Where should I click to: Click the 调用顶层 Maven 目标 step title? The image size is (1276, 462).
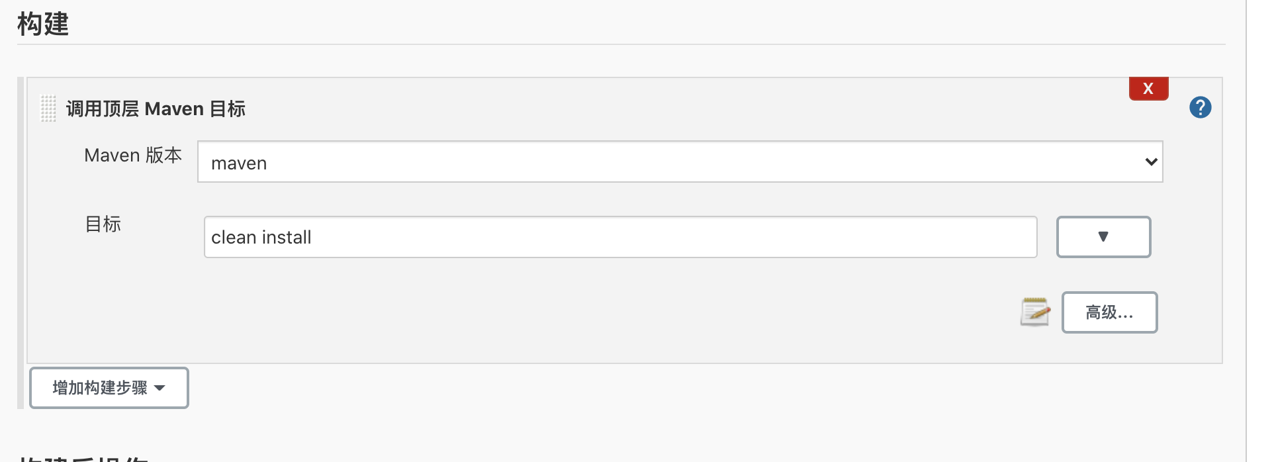[156, 109]
